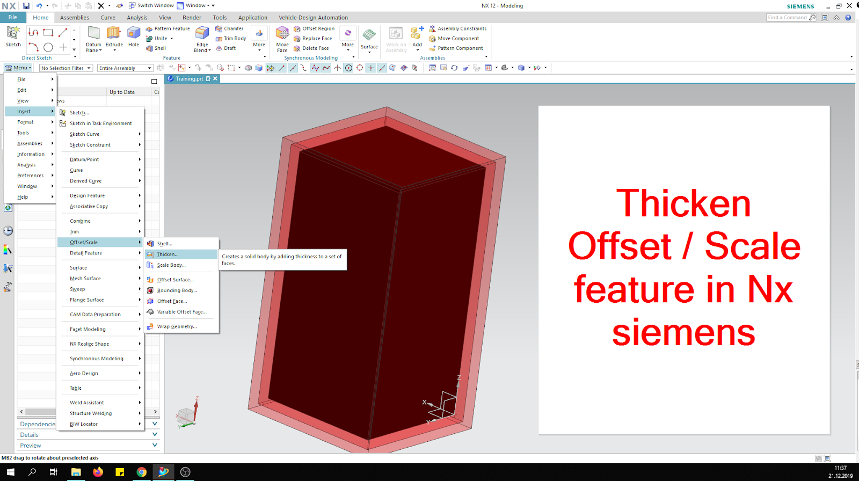Switch to the Curve ribbon tab
Image resolution: width=859 pixels, height=481 pixels.
(x=108, y=18)
